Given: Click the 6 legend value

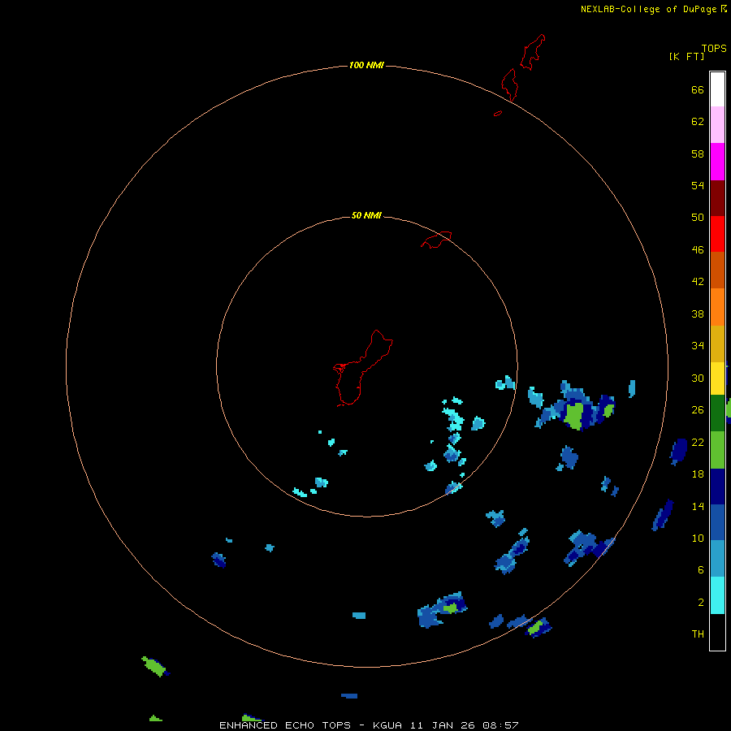Looking at the screenshot, I should (x=701, y=569).
